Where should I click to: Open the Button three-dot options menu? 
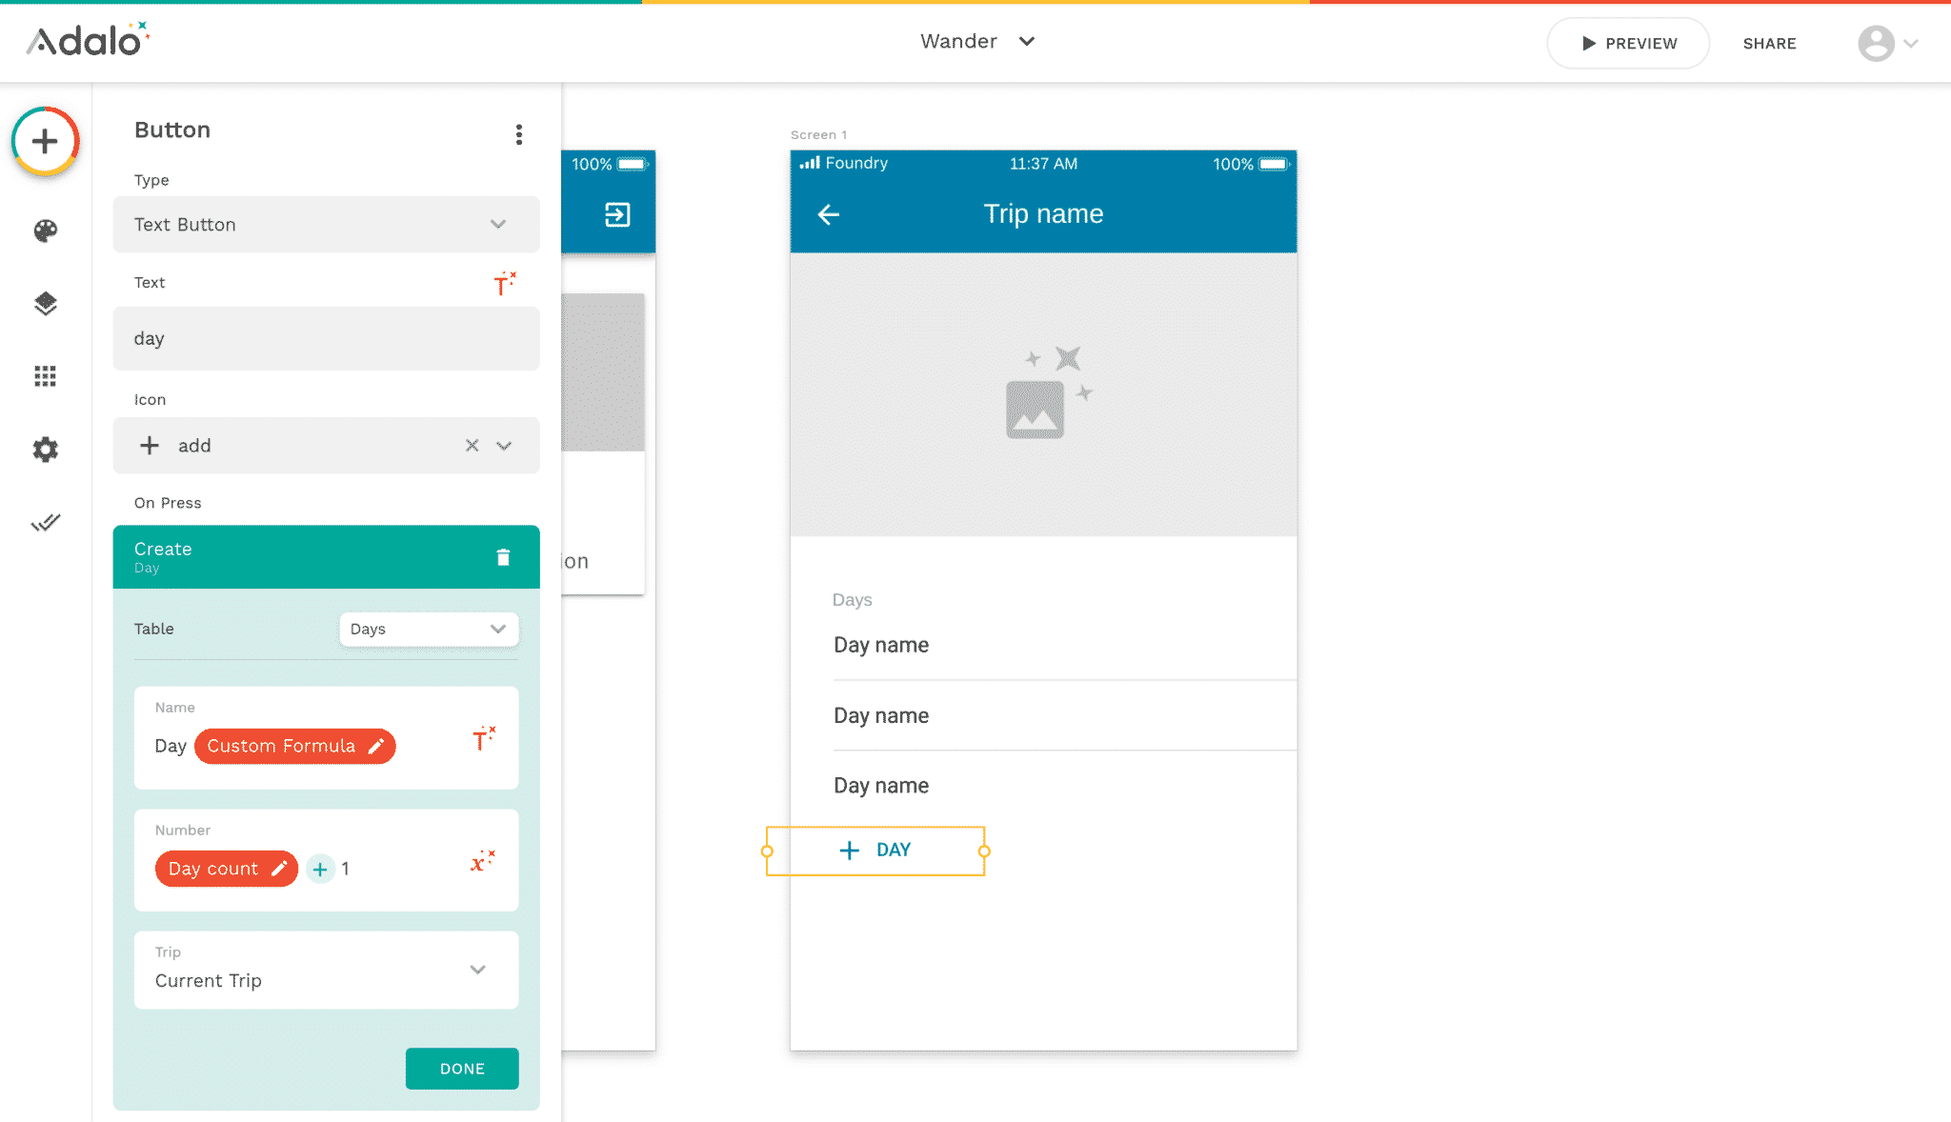(x=519, y=134)
